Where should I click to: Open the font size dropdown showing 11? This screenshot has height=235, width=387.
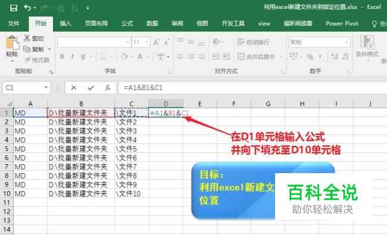click(x=146, y=42)
